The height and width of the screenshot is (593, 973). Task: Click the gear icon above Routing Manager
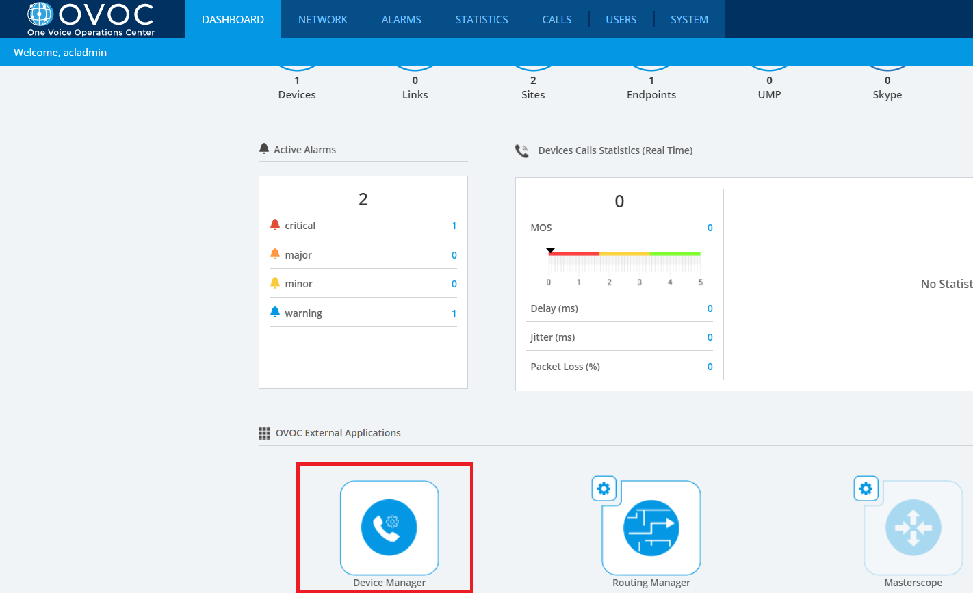[604, 488]
